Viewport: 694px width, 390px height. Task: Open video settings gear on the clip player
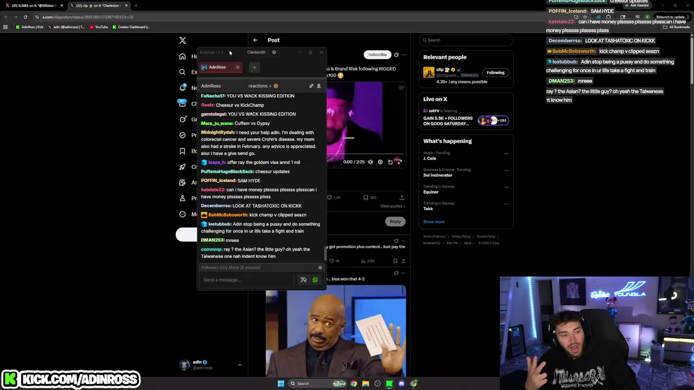point(380,162)
